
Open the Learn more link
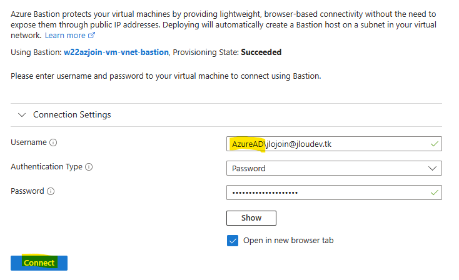coord(65,36)
